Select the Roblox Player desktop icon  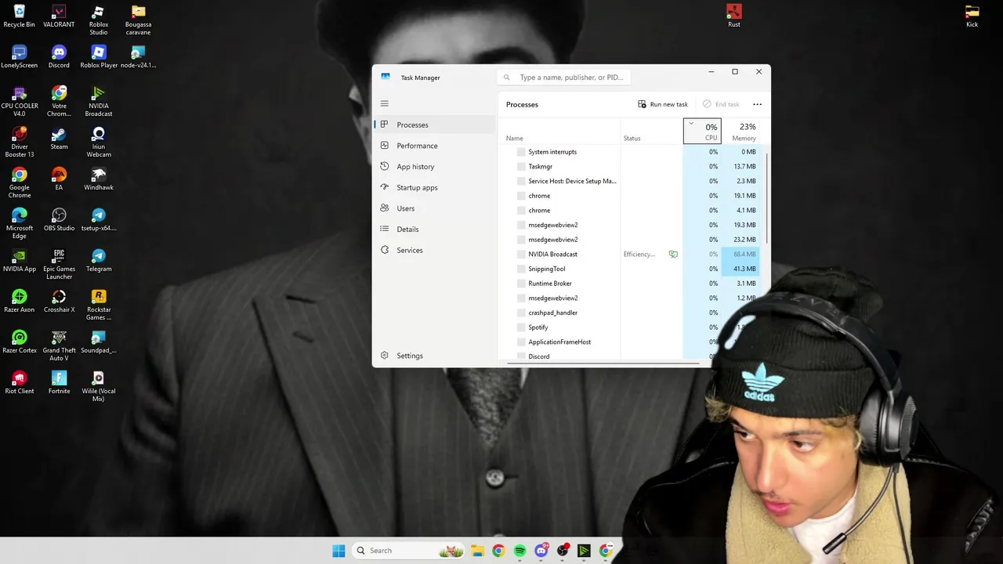coord(98,57)
